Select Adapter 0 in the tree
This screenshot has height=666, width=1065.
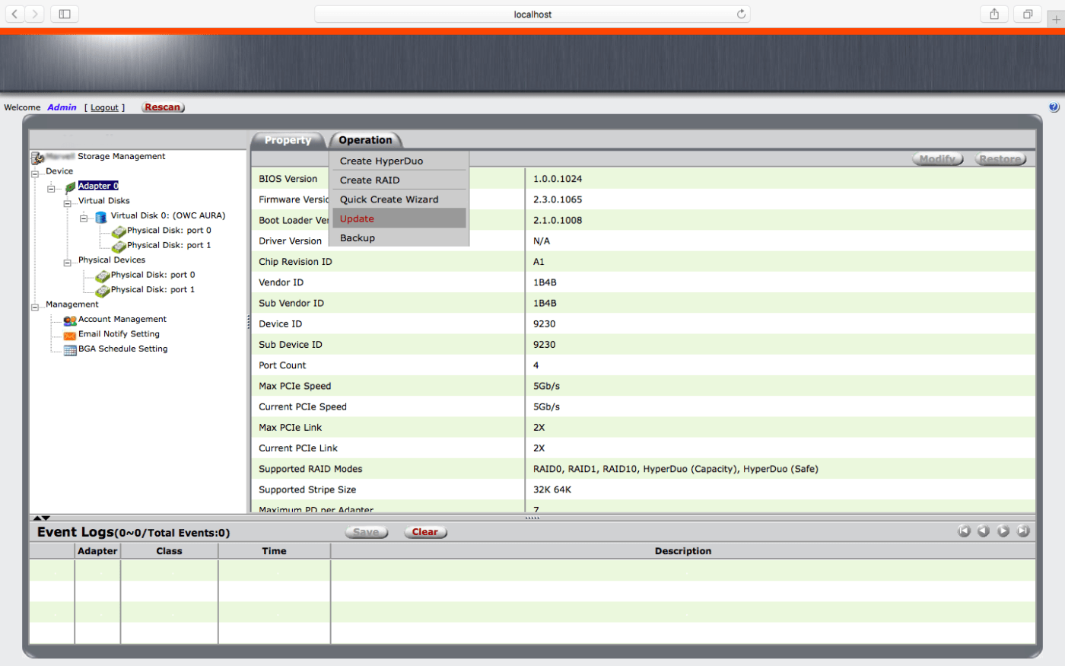click(98, 186)
